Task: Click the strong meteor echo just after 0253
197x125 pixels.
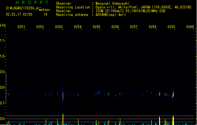Action: 63,95
